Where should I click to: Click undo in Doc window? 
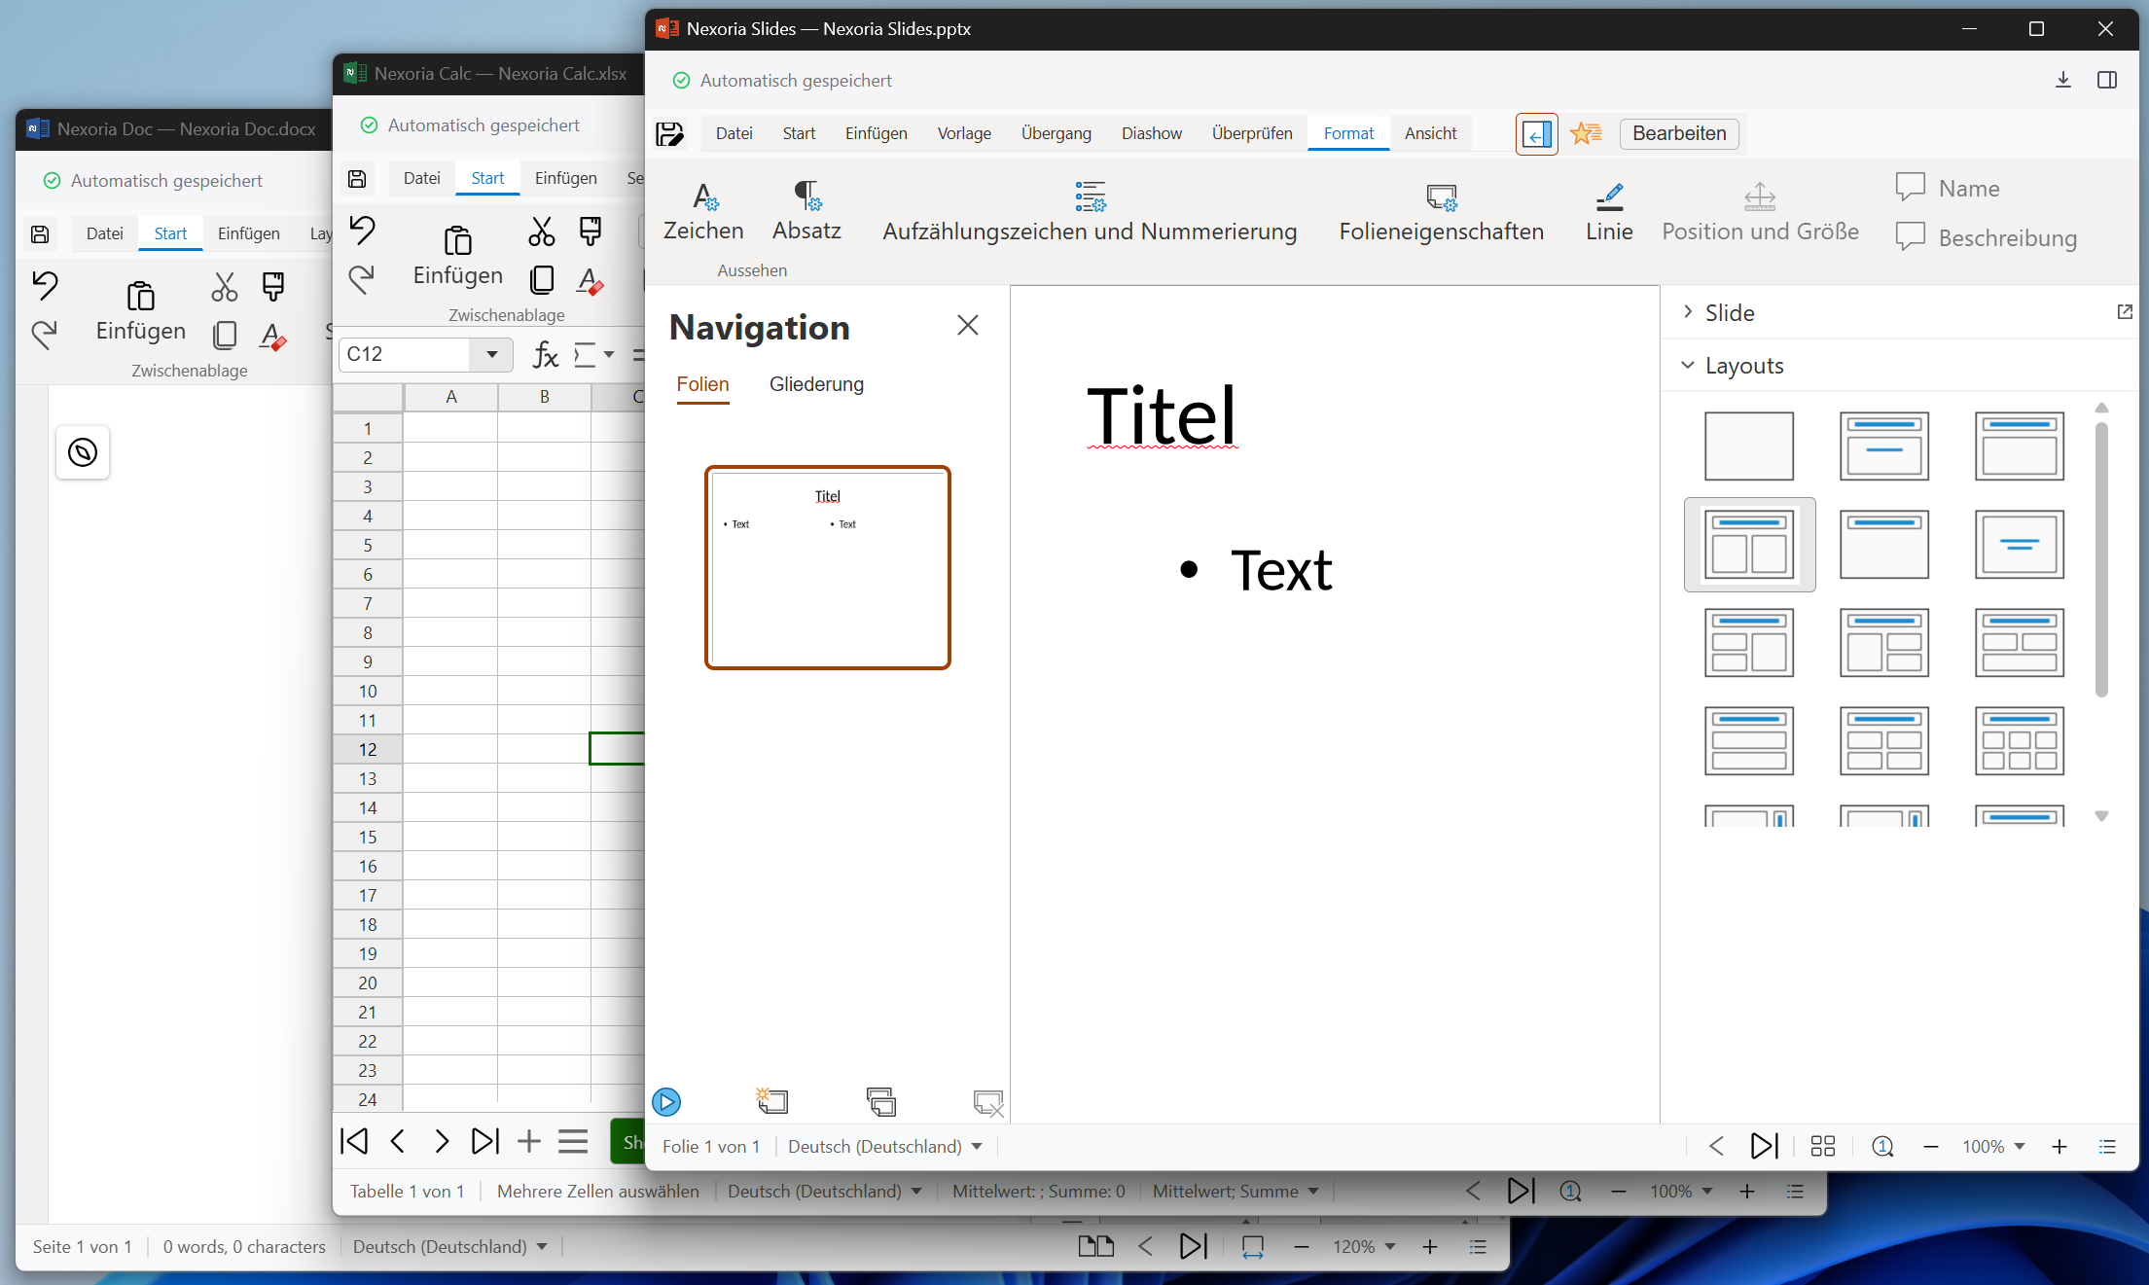[x=45, y=285]
